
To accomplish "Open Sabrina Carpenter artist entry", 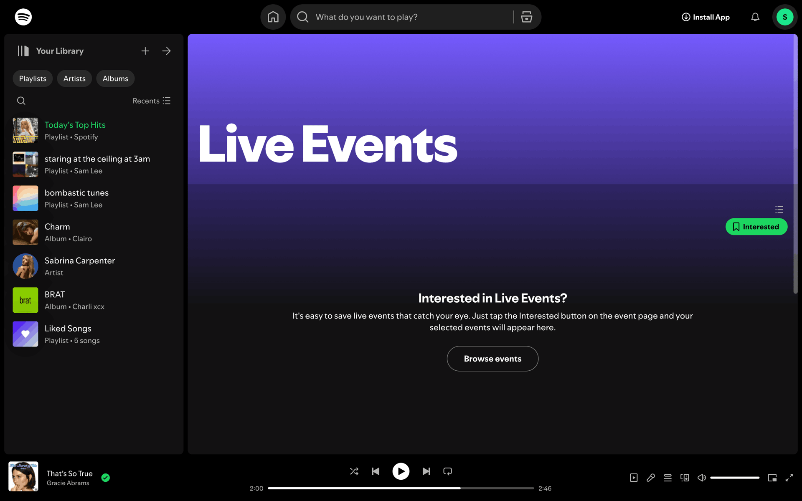I will (x=94, y=266).
